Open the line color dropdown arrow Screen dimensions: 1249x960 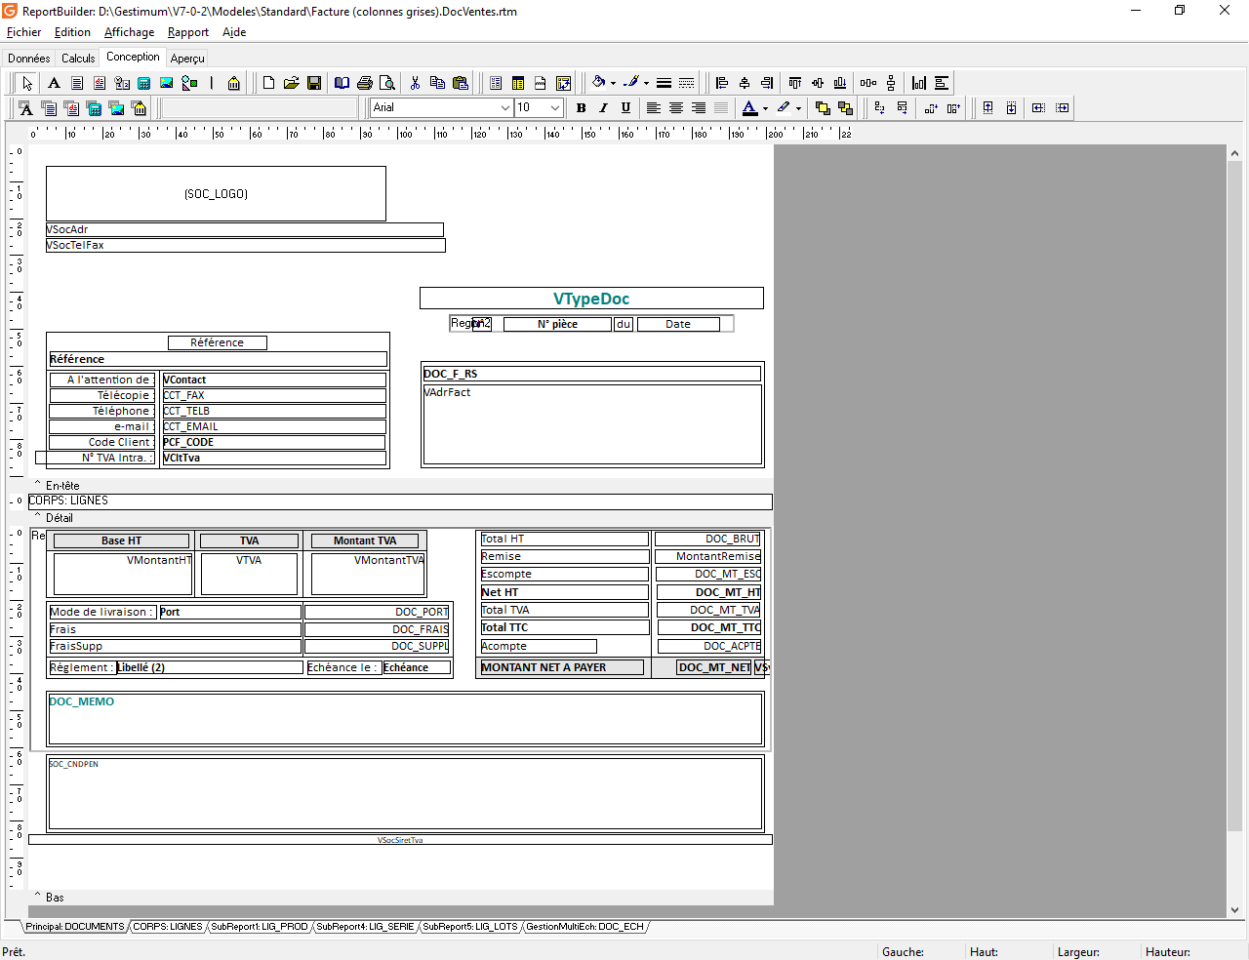[x=646, y=83]
